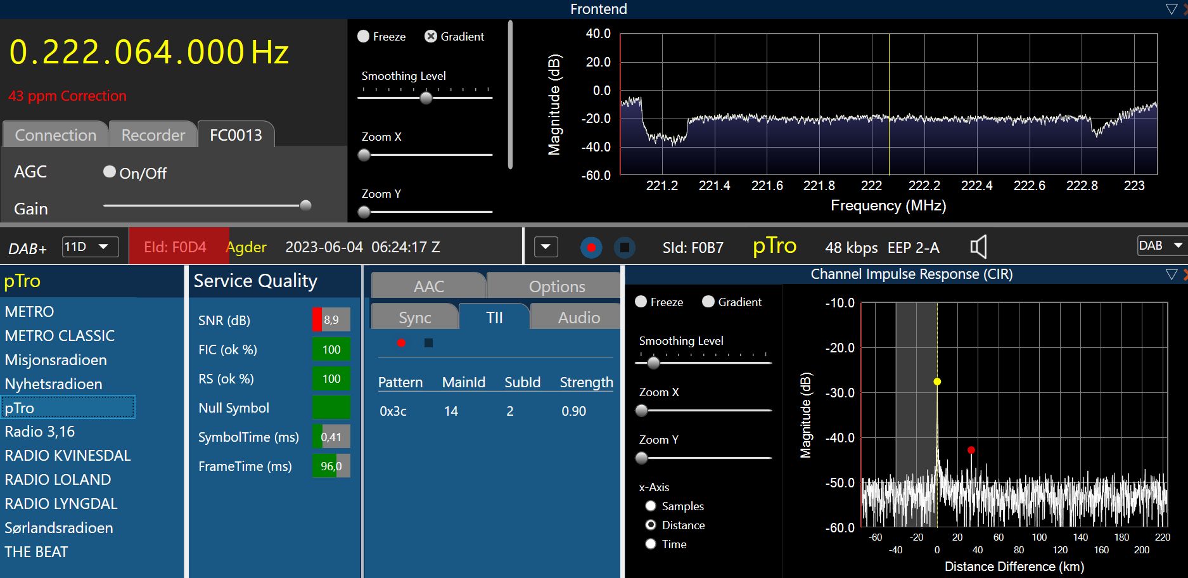Mute audio with the speaker icon
Viewport: 1188px width, 578px height.
coord(978,247)
